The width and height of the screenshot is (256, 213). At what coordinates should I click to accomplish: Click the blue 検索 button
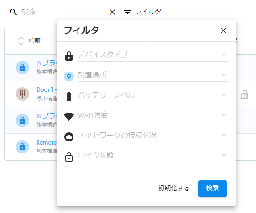[213, 188]
